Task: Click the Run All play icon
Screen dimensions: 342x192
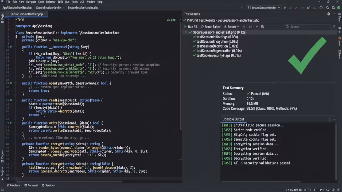Action: point(185,27)
